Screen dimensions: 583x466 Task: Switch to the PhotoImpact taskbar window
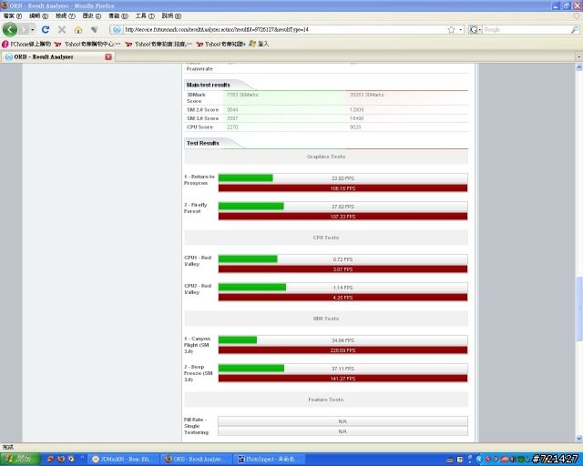click(270, 459)
